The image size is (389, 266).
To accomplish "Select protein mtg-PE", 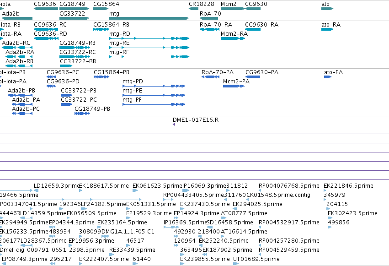I will [x=154, y=95].
